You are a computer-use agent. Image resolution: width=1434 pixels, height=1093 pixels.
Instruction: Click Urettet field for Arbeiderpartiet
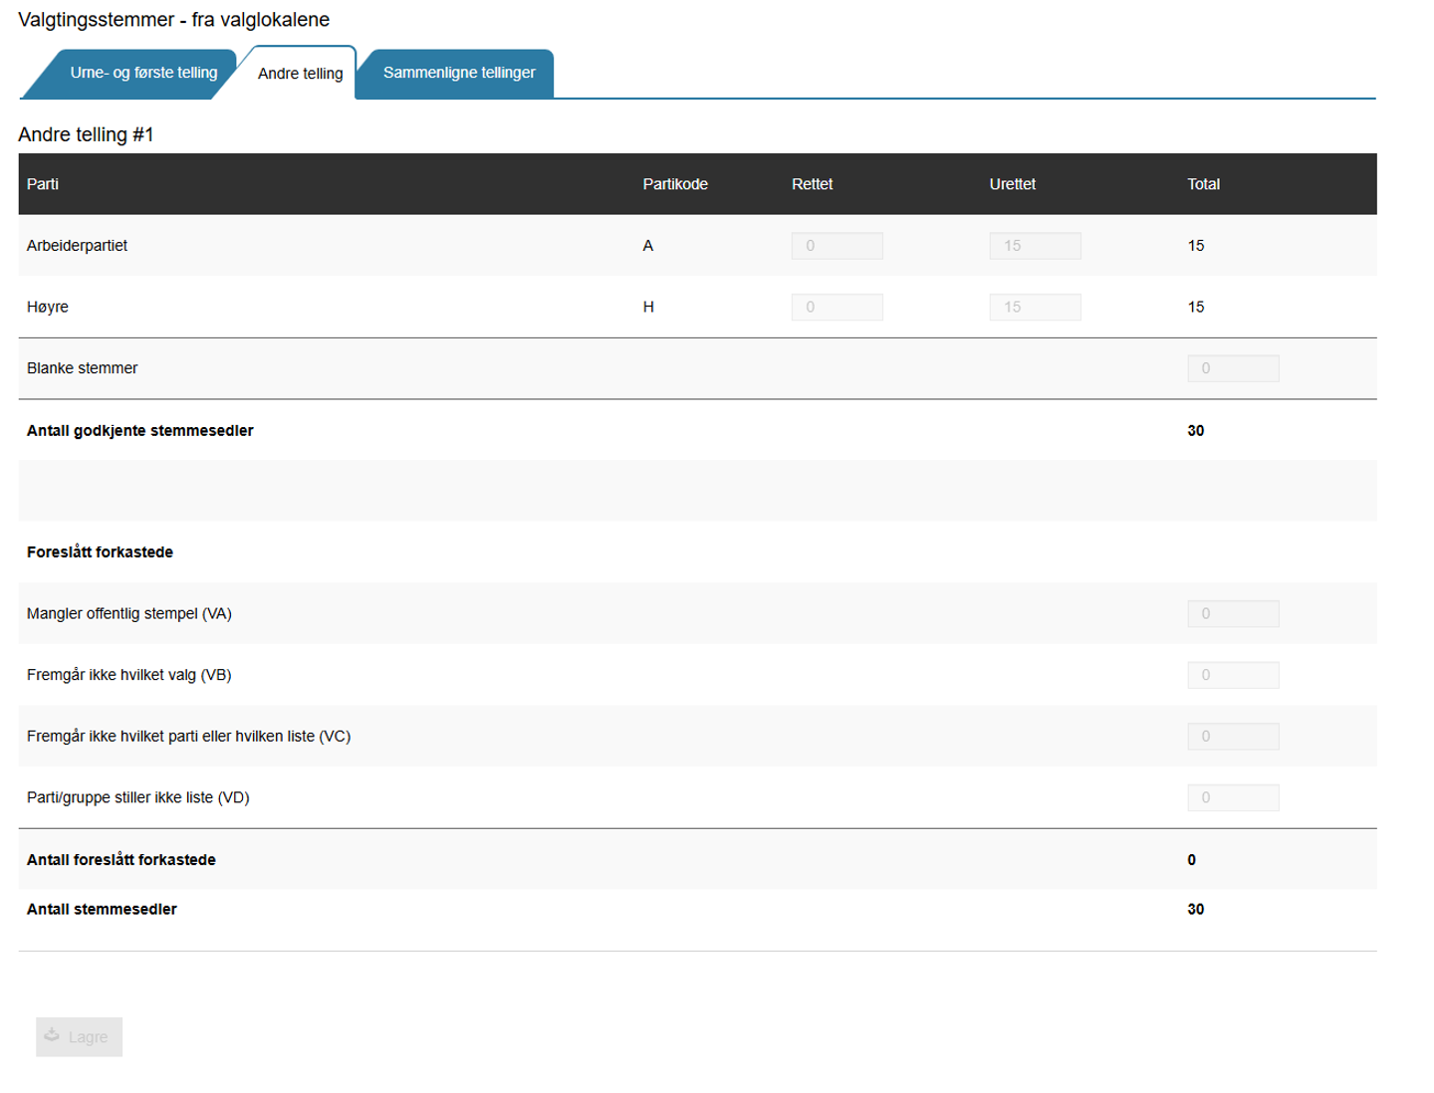click(1035, 246)
